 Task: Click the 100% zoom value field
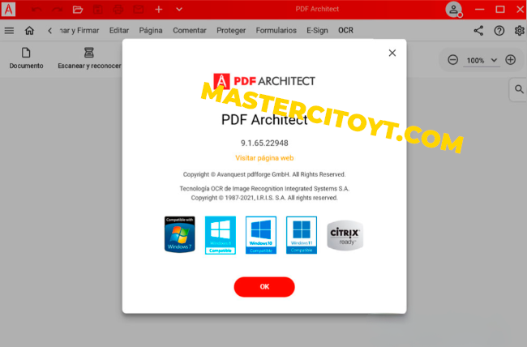pos(475,61)
